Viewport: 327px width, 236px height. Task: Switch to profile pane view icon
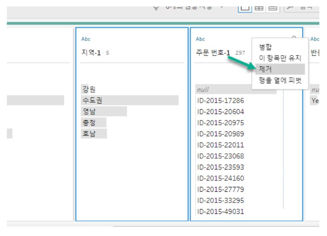click(x=245, y=6)
